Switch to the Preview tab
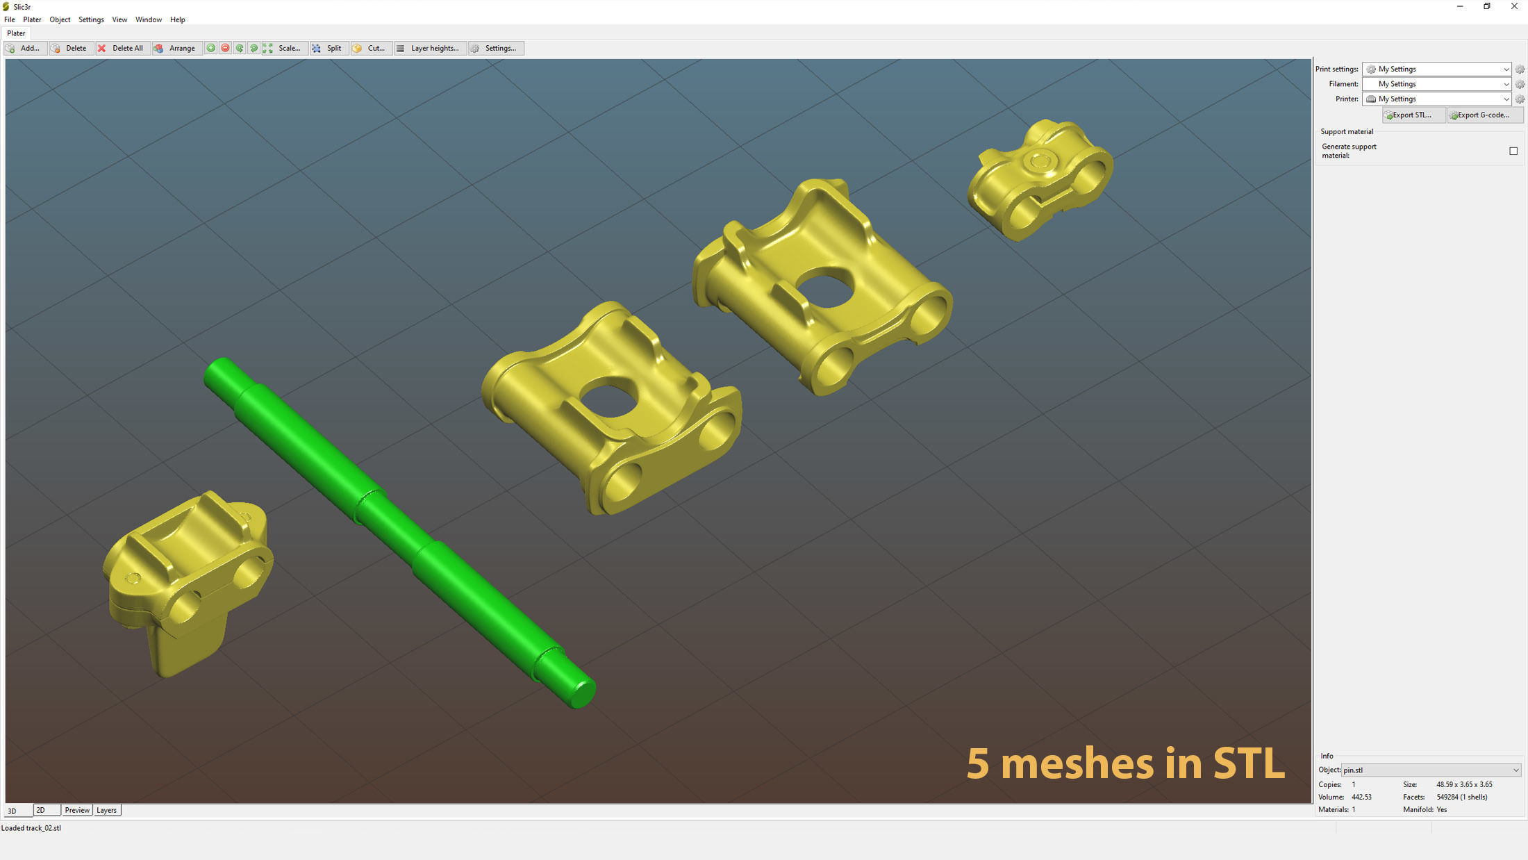The image size is (1528, 860). (76, 810)
